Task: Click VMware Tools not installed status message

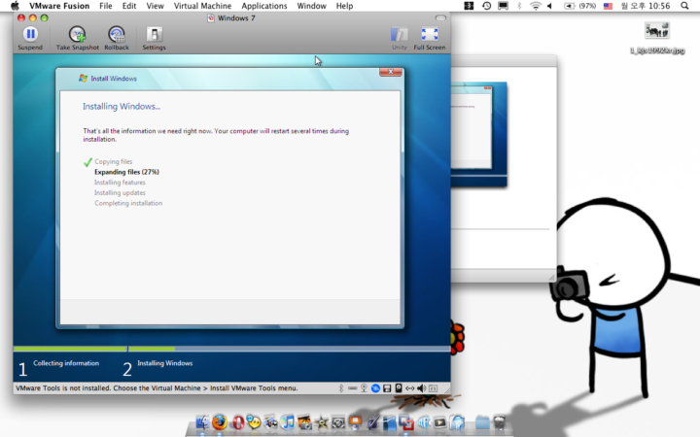Action: [157, 388]
